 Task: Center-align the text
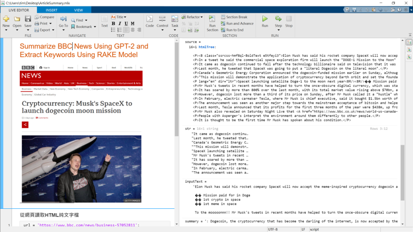[x=132, y=30]
